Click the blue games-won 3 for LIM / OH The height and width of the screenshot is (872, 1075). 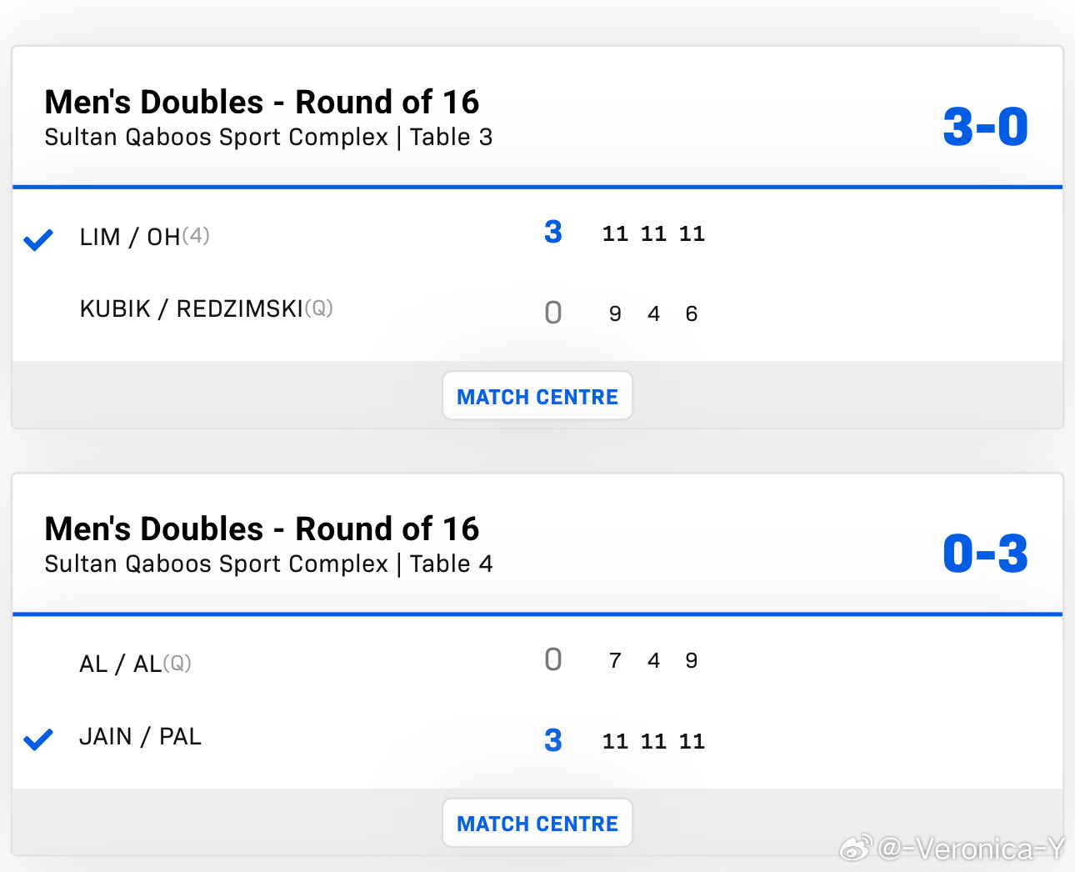click(x=553, y=232)
